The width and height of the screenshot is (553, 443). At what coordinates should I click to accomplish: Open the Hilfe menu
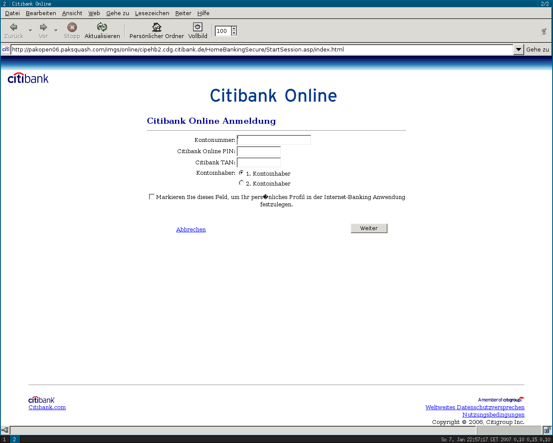click(203, 13)
